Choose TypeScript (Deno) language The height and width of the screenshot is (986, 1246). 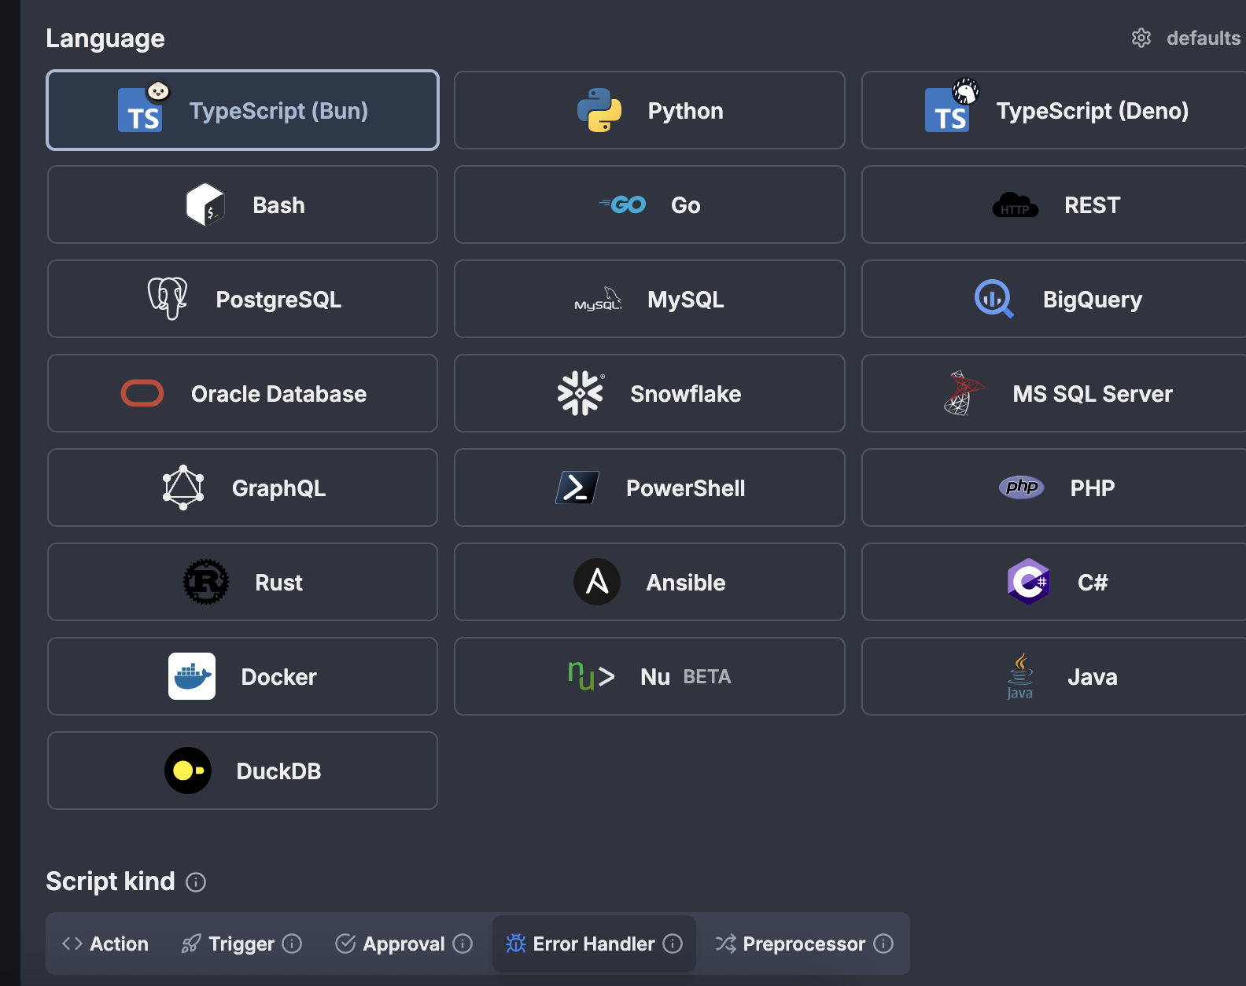pyautogui.click(x=1054, y=110)
